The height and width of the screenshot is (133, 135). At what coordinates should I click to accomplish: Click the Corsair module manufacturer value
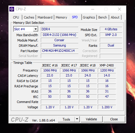(x=60, y=40)
